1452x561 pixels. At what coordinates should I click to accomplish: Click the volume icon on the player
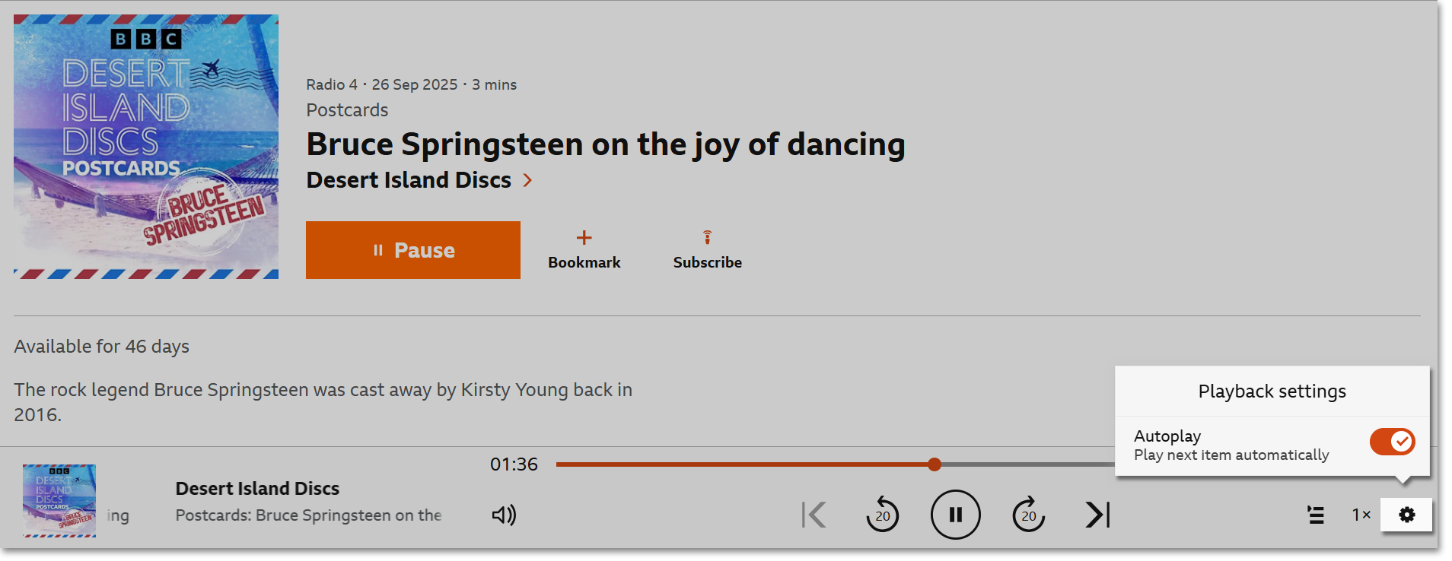[x=503, y=515]
